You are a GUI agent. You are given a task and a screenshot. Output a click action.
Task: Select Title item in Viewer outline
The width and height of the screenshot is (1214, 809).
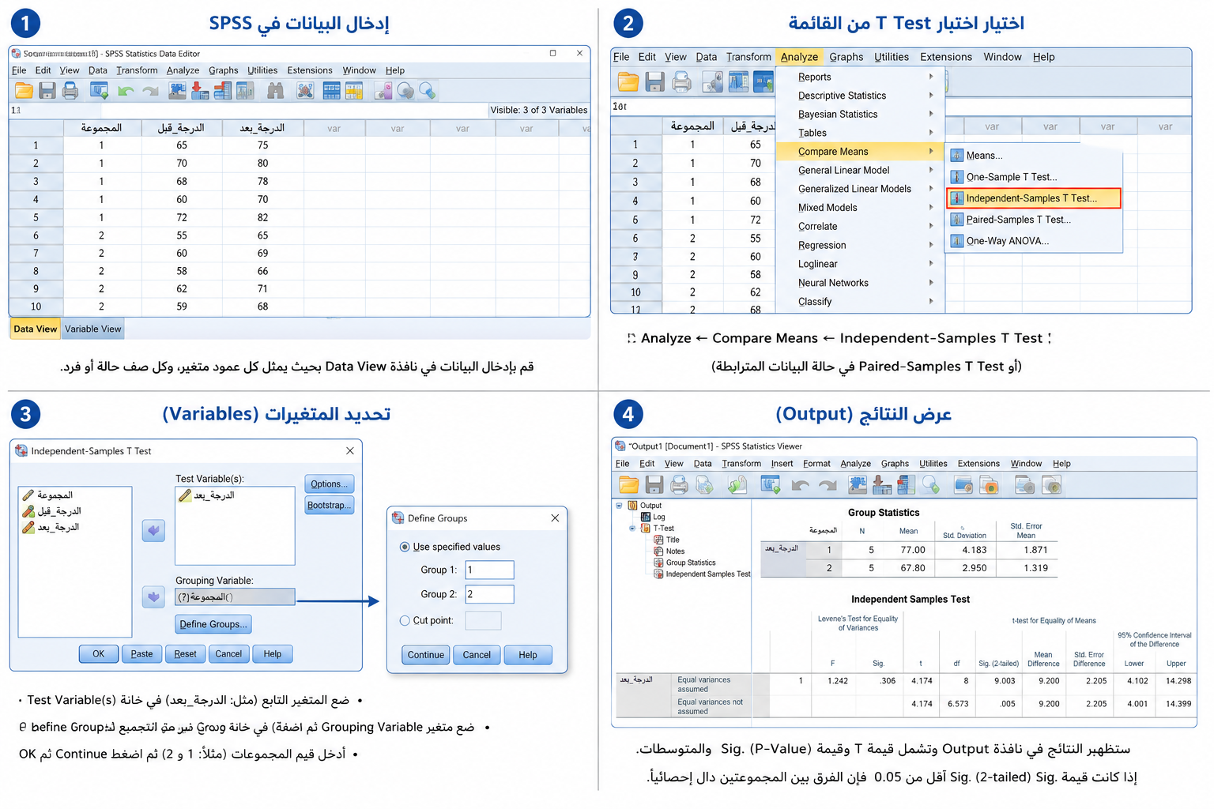coord(667,540)
